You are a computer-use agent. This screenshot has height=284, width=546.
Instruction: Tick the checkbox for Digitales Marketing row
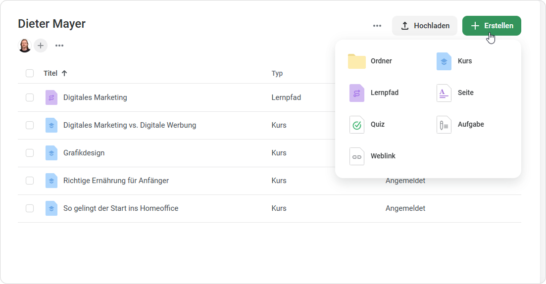30,97
